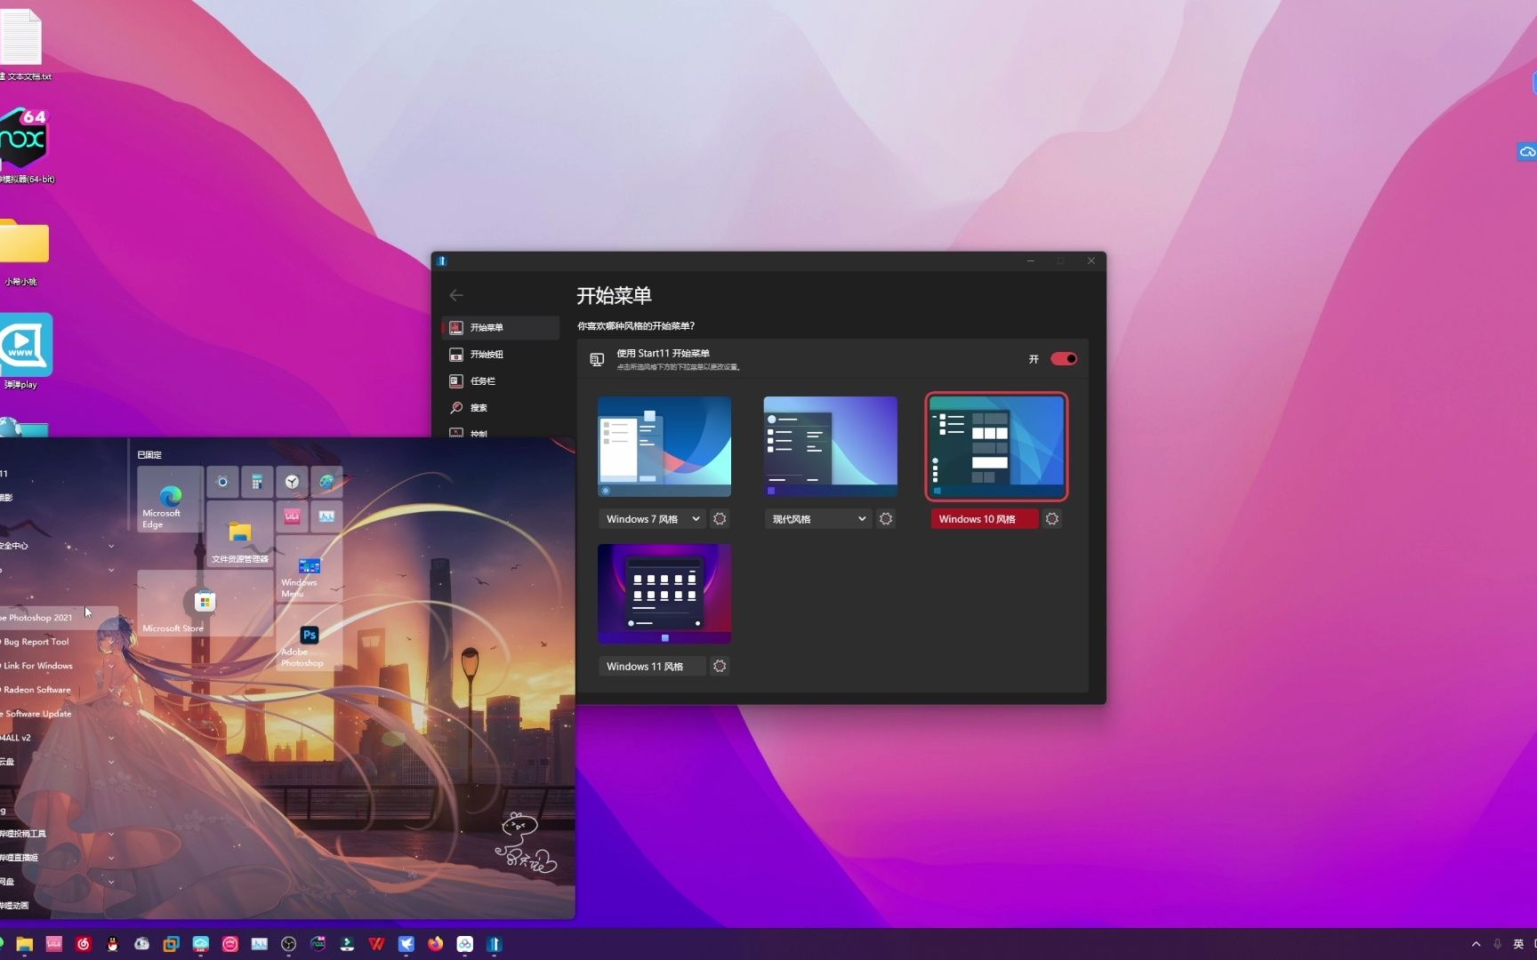The width and height of the screenshot is (1537, 960).
Task: Expand the 直播姬 folder chevron
Action: (x=111, y=858)
